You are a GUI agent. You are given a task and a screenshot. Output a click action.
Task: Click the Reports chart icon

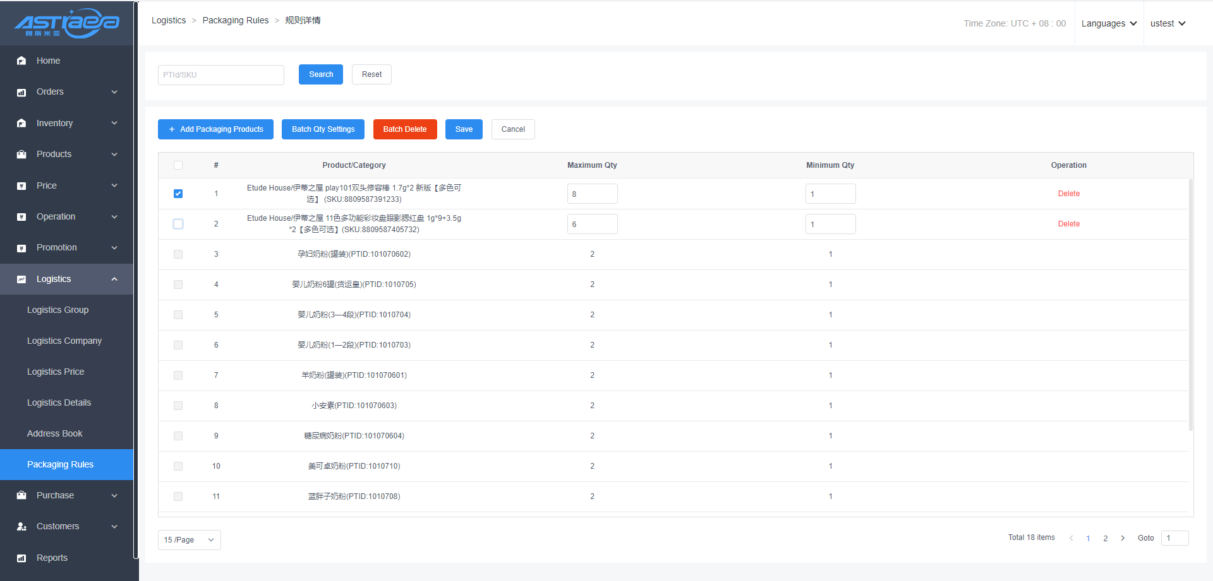point(21,558)
